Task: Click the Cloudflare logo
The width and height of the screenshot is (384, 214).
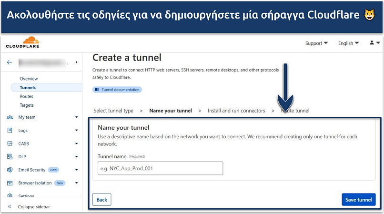Action: point(22,42)
